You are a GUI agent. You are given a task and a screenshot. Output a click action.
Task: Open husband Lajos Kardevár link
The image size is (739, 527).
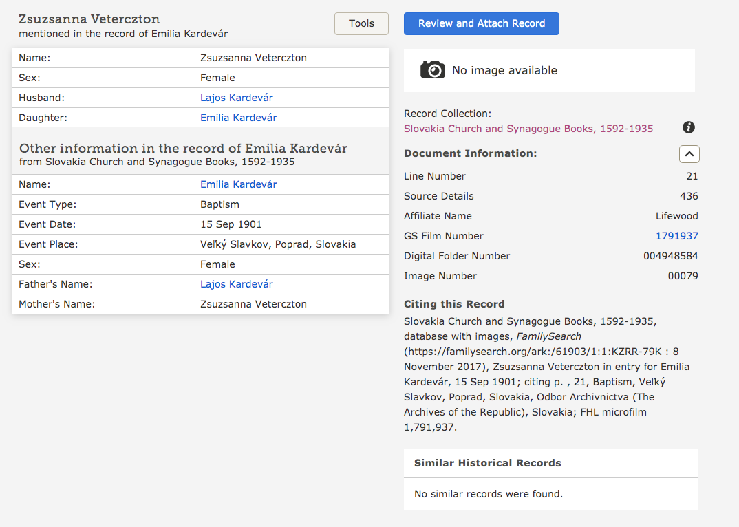pos(237,98)
